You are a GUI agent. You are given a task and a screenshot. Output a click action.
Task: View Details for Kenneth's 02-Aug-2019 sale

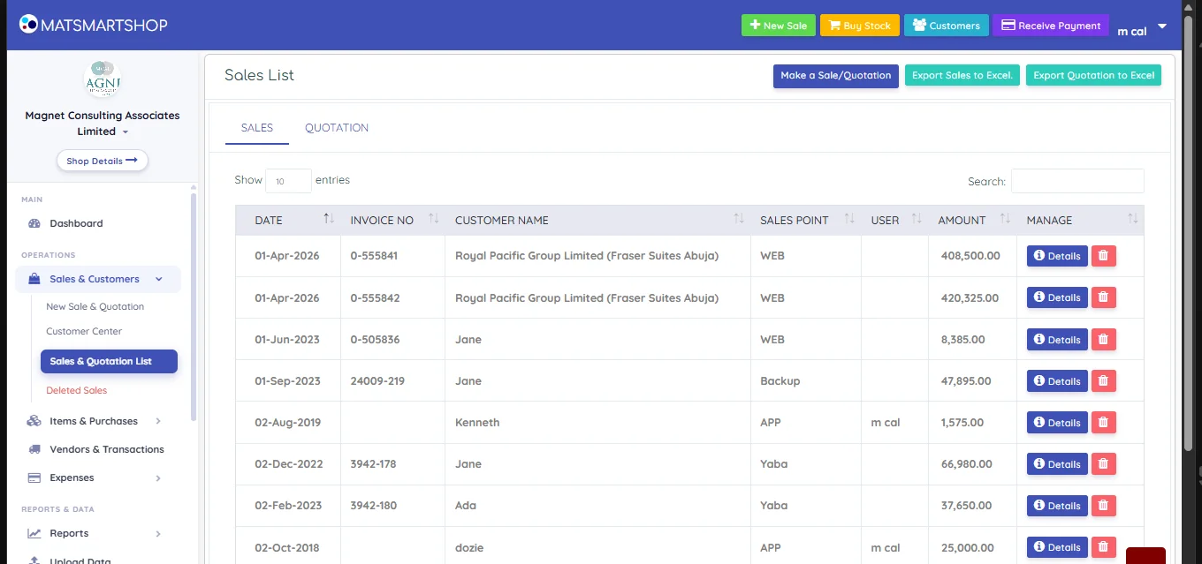(1057, 422)
